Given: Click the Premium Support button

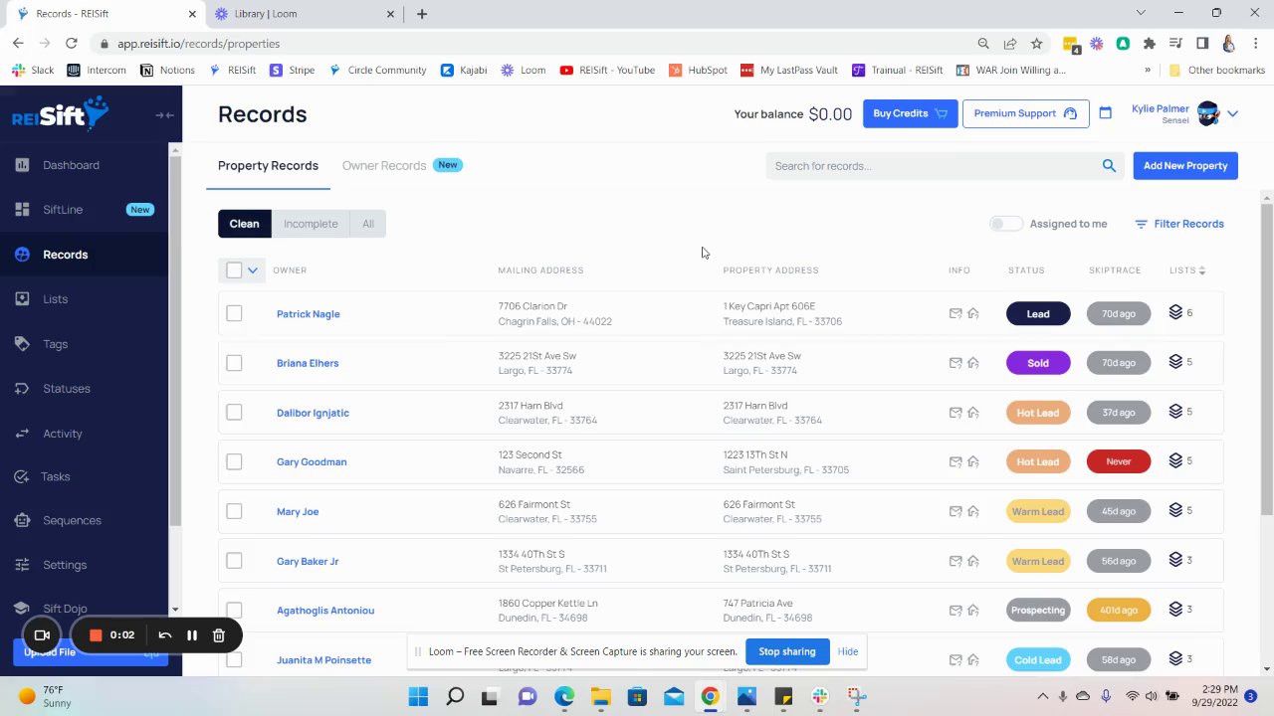Looking at the screenshot, I should click(x=1025, y=113).
